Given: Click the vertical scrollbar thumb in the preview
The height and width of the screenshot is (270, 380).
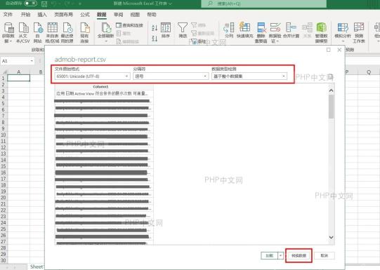Looking at the screenshot, I should [x=331, y=107].
